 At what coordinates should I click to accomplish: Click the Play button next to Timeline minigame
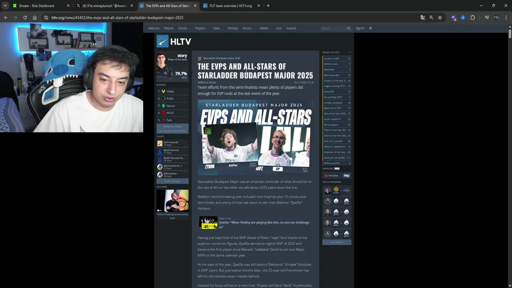[346, 176]
